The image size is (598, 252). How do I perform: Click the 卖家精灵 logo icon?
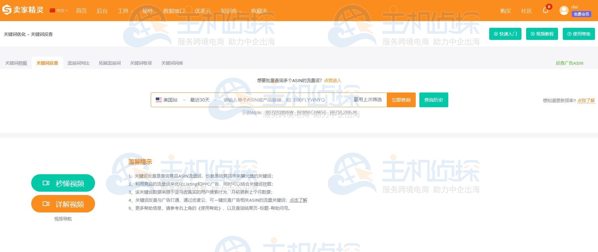pyautogui.click(x=7, y=10)
